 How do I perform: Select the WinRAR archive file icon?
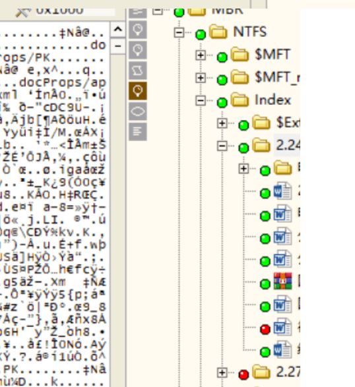coord(283,281)
